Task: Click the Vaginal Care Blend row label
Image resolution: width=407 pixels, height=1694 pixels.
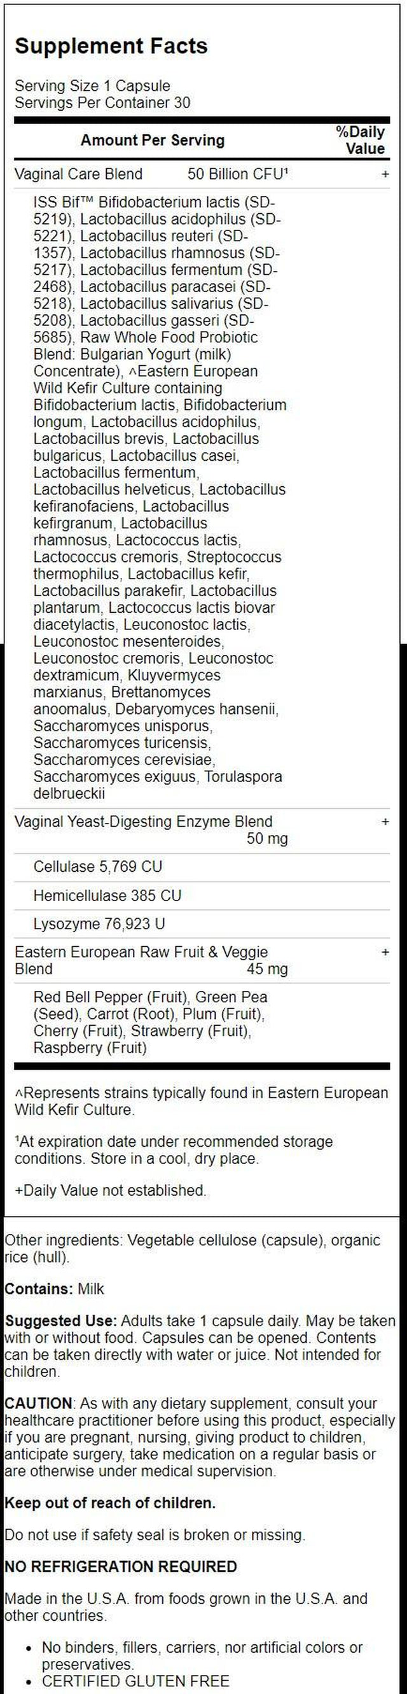Action: pos(78,174)
